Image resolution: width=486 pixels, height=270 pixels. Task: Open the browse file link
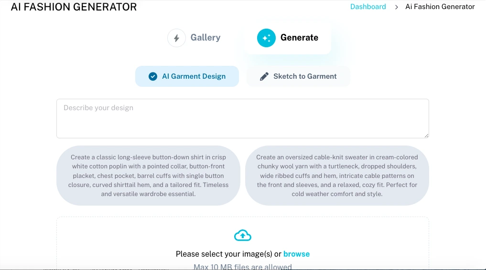296,254
